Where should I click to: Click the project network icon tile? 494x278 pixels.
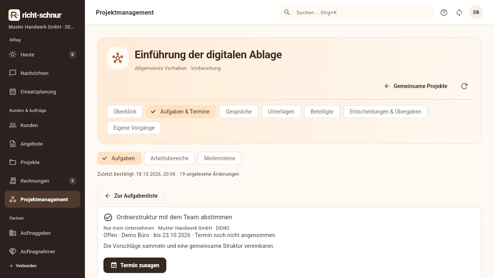click(118, 58)
